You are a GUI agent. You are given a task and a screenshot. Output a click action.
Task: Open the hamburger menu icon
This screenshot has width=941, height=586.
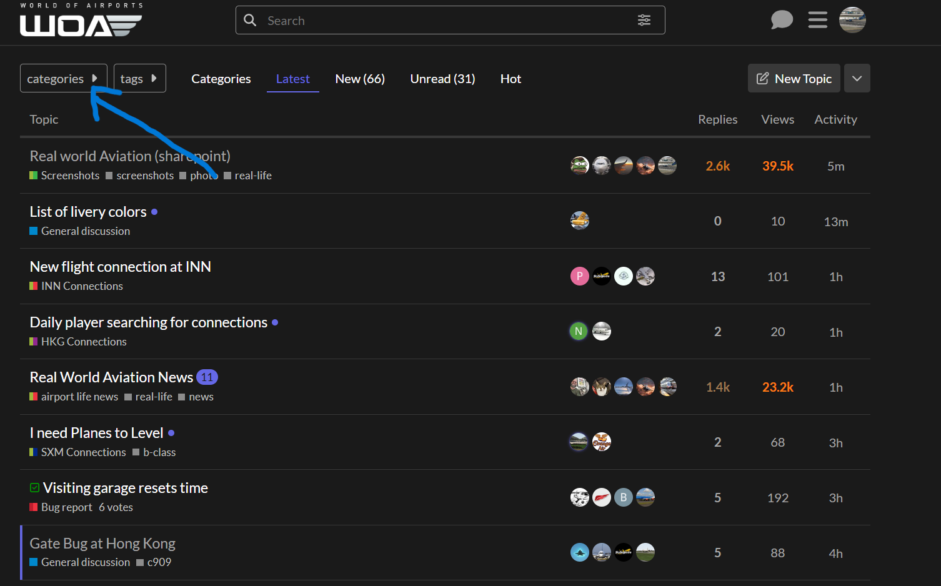click(x=817, y=20)
